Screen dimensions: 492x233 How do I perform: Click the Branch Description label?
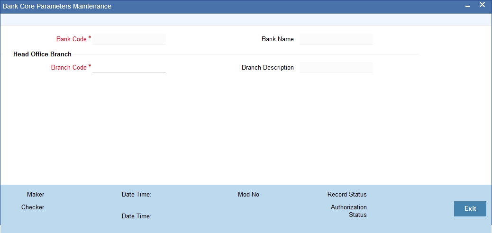(268, 67)
